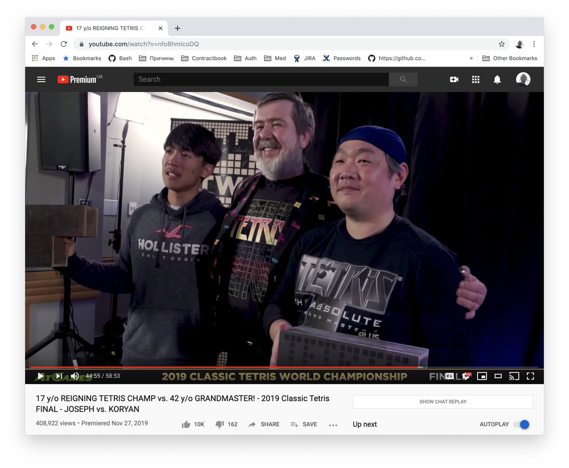
Task: Reload the current page
Action: (x=64, y=44)
